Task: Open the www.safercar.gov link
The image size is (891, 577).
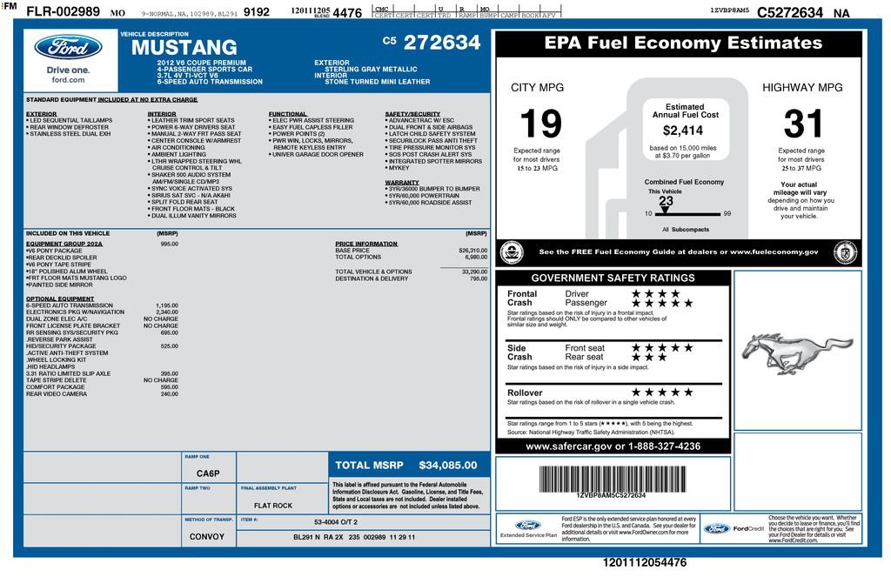Action: (x=569, y=446)
